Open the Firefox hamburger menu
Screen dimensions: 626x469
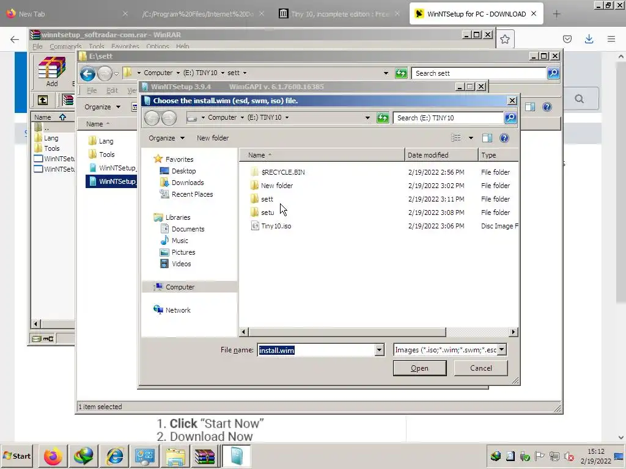(611, 38)
